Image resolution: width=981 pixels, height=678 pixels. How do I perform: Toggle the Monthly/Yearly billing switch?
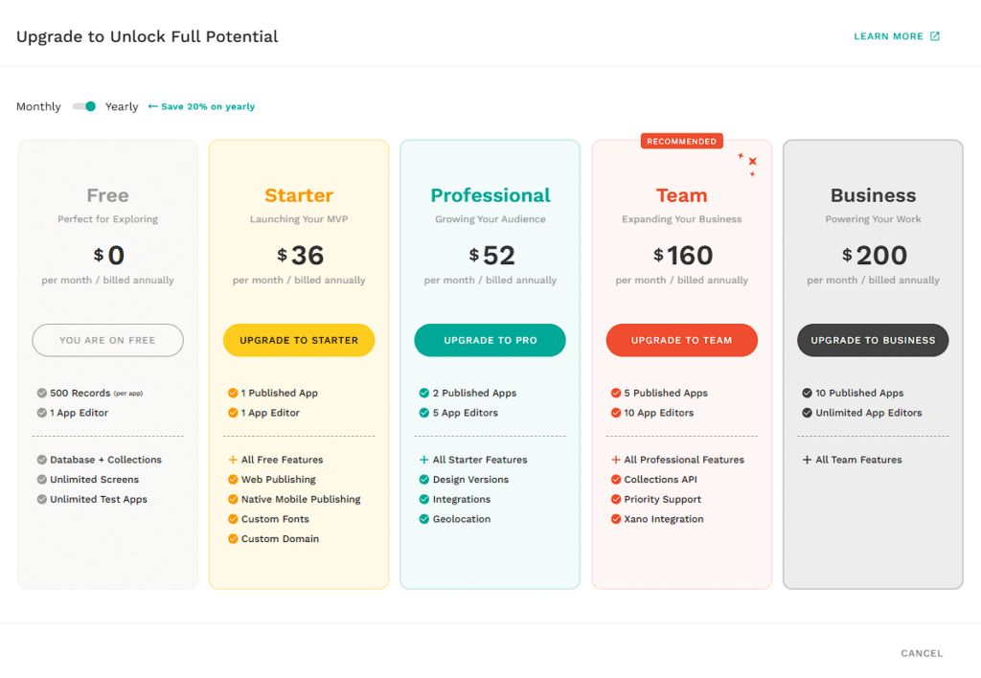pyautogui.click(x=84, y=106)
